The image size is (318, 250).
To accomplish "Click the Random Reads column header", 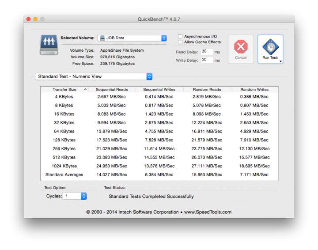I will point(207,89).
